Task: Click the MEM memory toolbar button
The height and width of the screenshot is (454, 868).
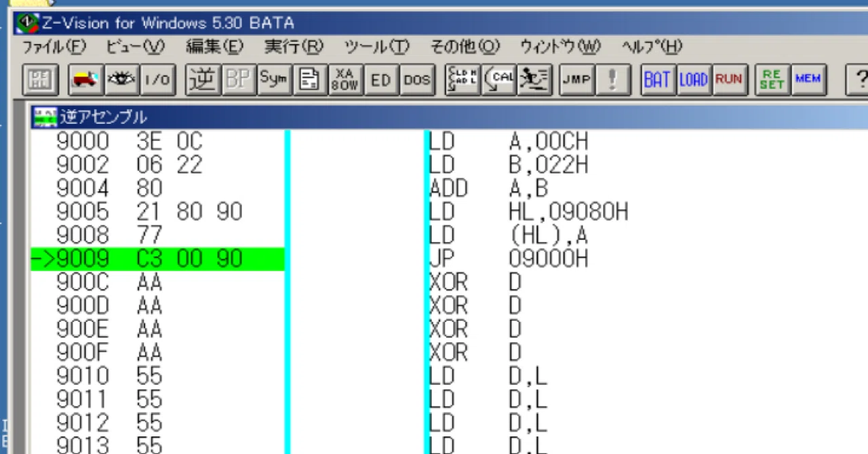Action: click(x=808, y=80)
